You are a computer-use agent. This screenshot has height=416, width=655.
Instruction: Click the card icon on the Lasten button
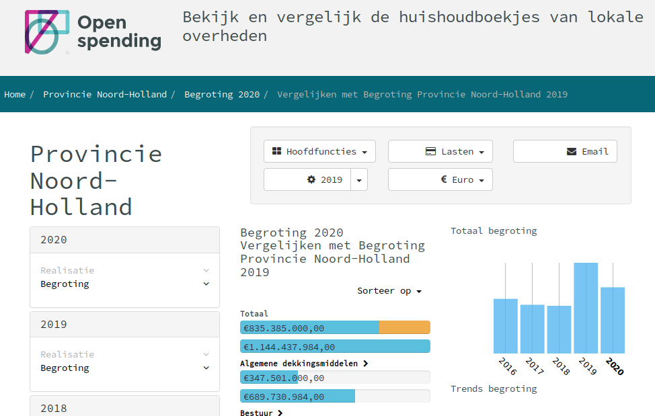tap(429, 151)
